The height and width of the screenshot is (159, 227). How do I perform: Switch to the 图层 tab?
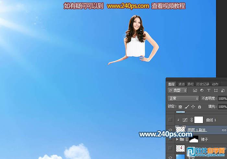click(172, 84)
